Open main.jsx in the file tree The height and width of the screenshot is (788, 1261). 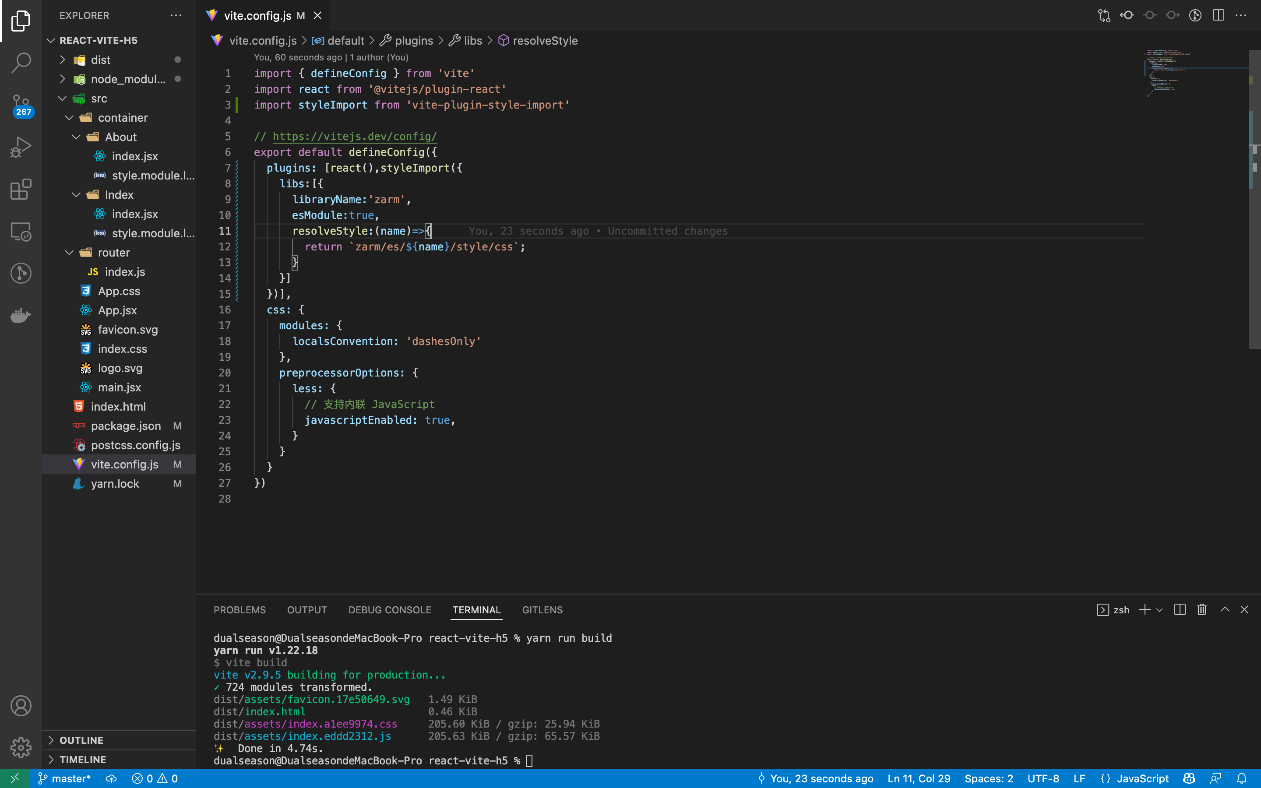click(119, 388)
